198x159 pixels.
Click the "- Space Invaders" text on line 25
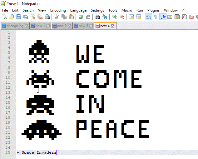pyautogui.click(x=37, y=152)
